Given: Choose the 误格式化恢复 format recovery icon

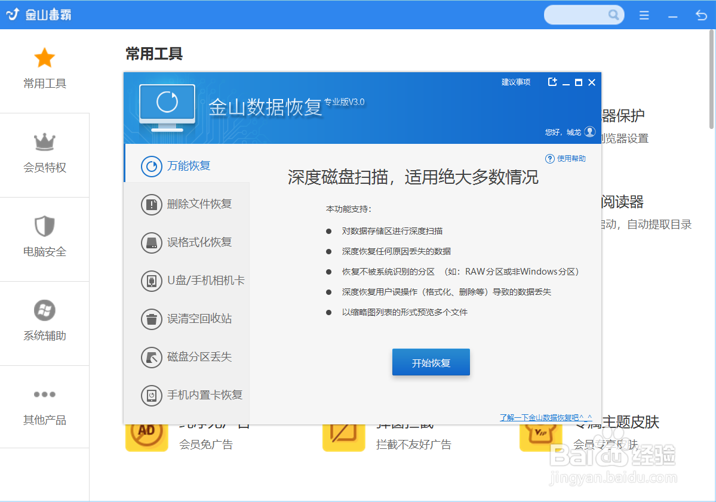Looking at the screenshot, I should coord(191,242).
